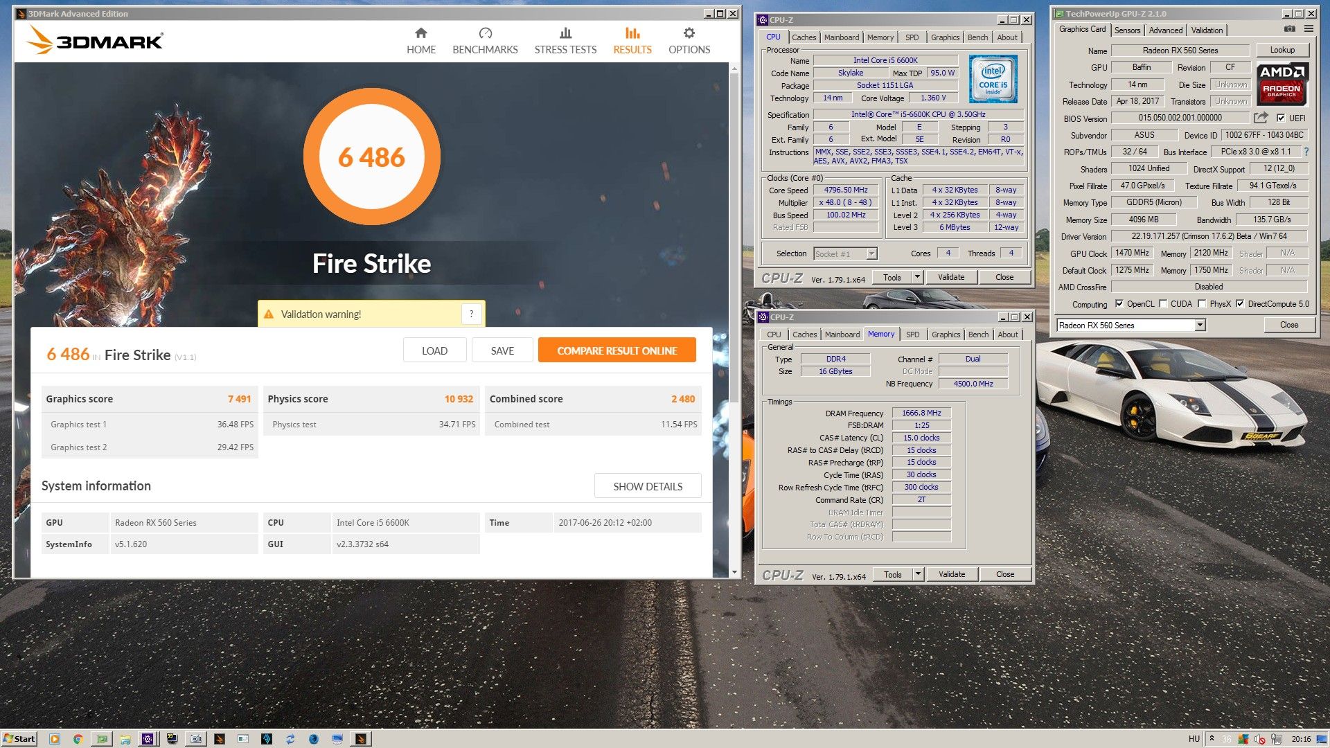The image size is (1330, 748).
Task: Click COMPARE RESULT ONLINE button
Action: click(617, 350)
